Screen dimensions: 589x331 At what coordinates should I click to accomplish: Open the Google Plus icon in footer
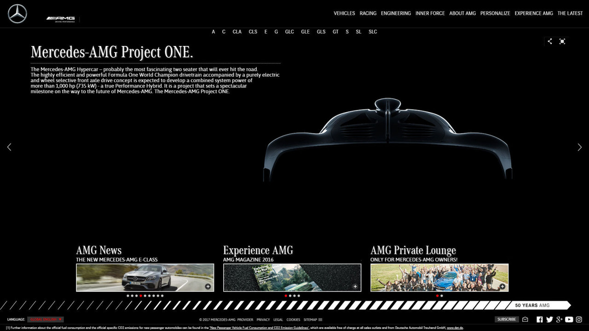(560, 320)
